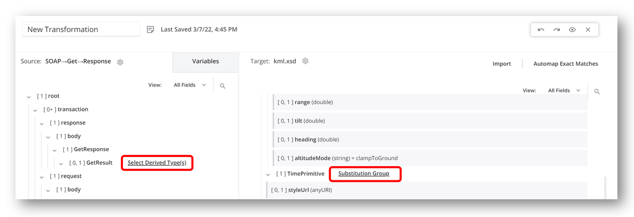The image size is (634, 217).
Task: Click the New Transformation name field
Action: coord(81,30)
